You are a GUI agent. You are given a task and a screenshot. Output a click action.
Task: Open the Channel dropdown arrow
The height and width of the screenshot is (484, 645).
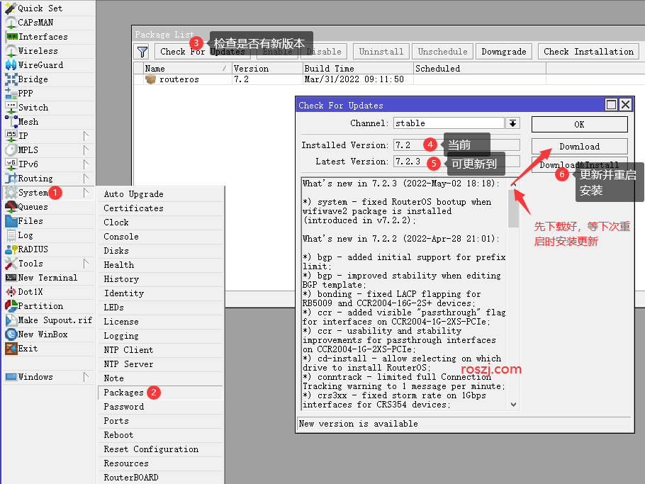point(513,123)
